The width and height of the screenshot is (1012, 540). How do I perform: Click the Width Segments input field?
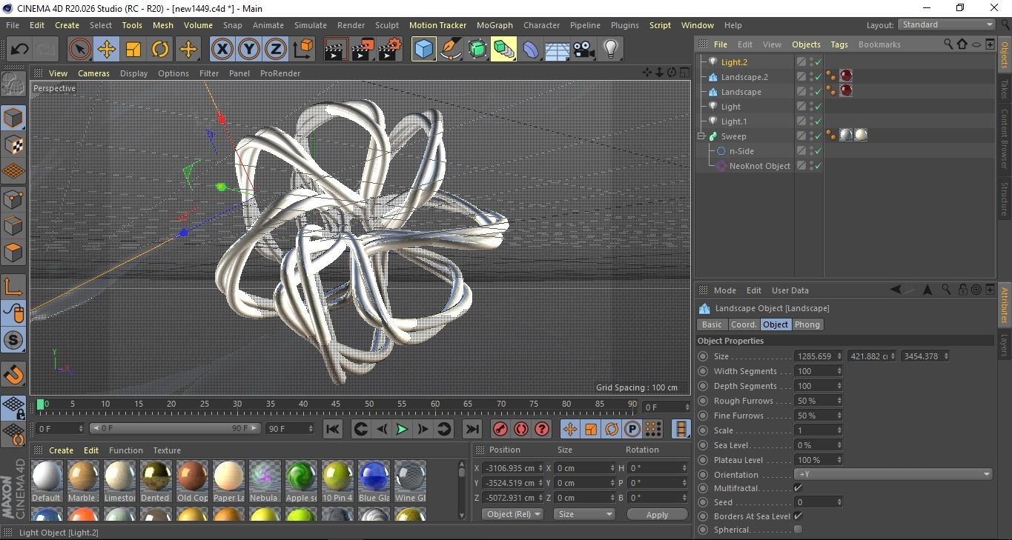click(x=815, y=371)
